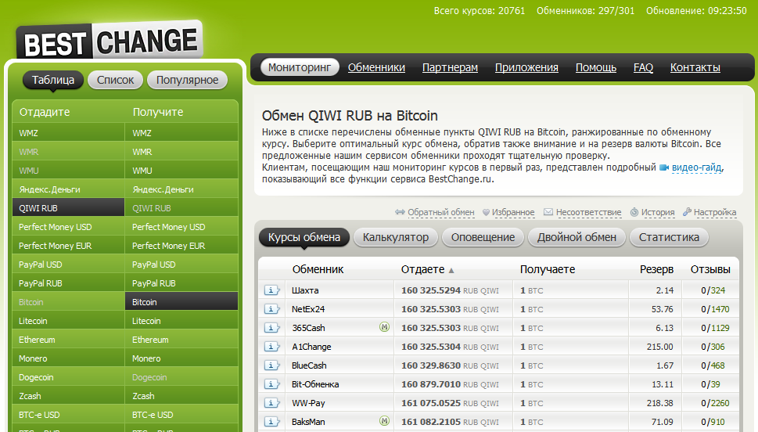
Task: Click the Настройка link
Action: click(715, 212)
